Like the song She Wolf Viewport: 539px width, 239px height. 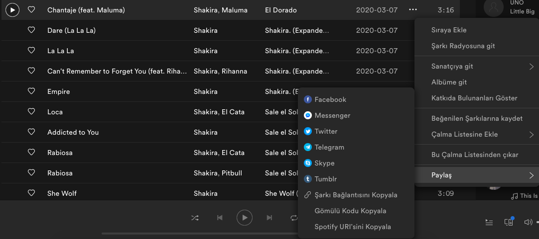click(x=31, y=193)
